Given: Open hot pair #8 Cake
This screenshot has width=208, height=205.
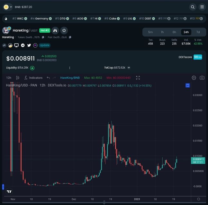Looking at the screenshot, I should click(x=112, y=19).
